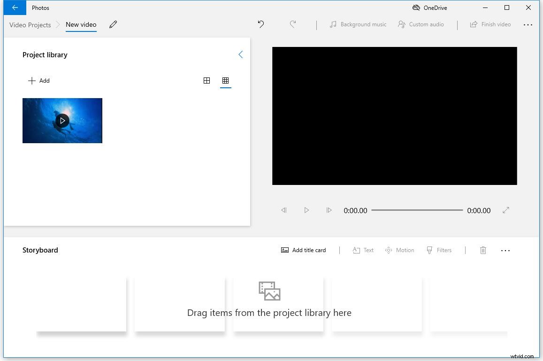Select the underwater video thumbnail
Viewport: 543px width, 361px height.
(62, 120)
